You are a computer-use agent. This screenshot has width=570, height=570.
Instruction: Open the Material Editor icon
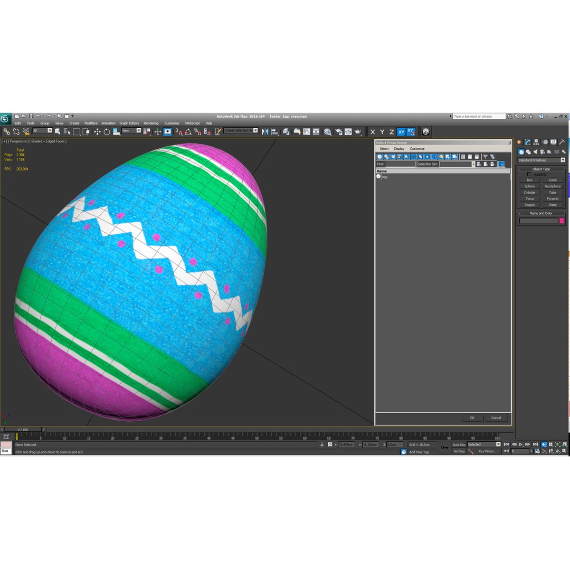coord(328,131)
